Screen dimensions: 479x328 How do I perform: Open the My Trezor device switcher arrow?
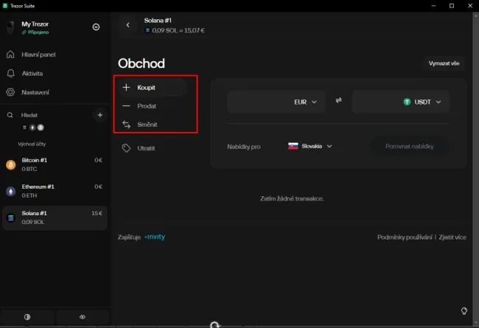tap(96, 27)
